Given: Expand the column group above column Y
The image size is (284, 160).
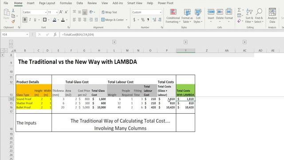Looking at the screenshot, I should pyautogui.click(x=185, y=42).
